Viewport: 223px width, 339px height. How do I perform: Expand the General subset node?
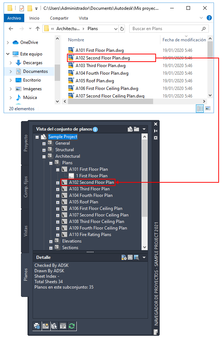(44, 144)
